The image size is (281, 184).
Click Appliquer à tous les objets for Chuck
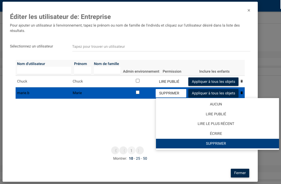(x=213, y=82)
